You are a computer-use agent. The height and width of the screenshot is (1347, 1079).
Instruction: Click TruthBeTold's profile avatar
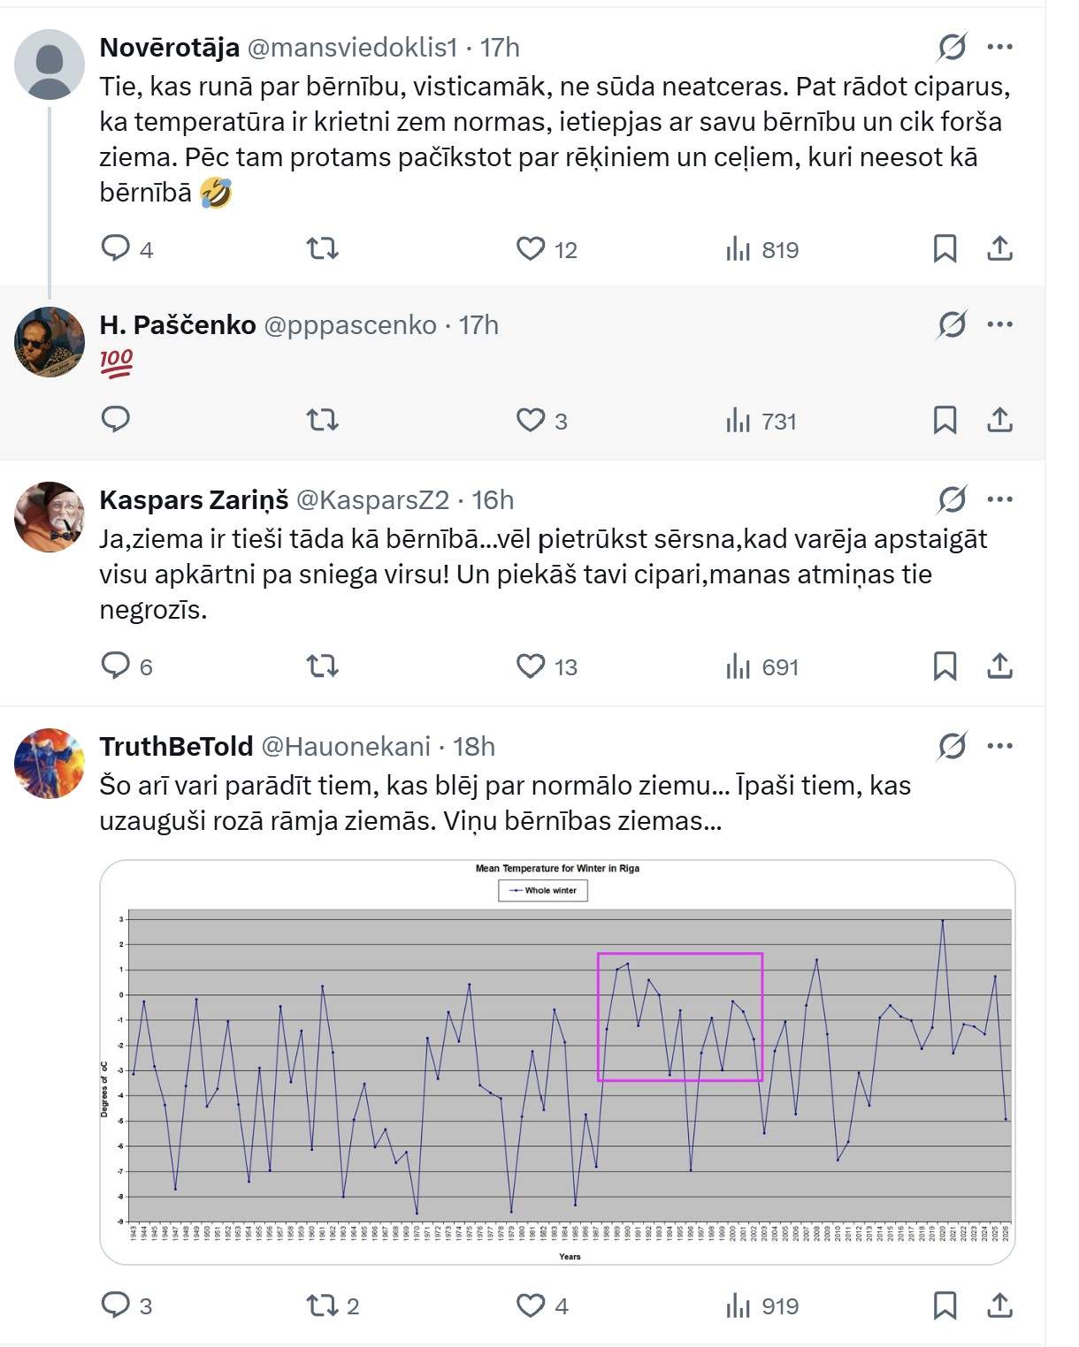pyautogui.click(x=50, y=764)
